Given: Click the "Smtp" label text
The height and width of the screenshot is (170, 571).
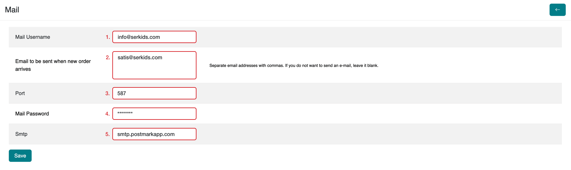Looking at the screenshot, I should click(x=21, y=134).
